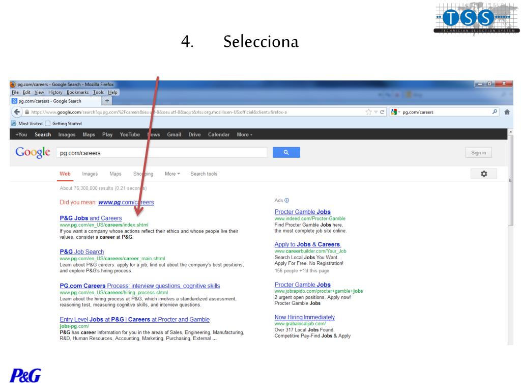Open a new tab with plus button
521x391 pixels.
click(107, 101)
